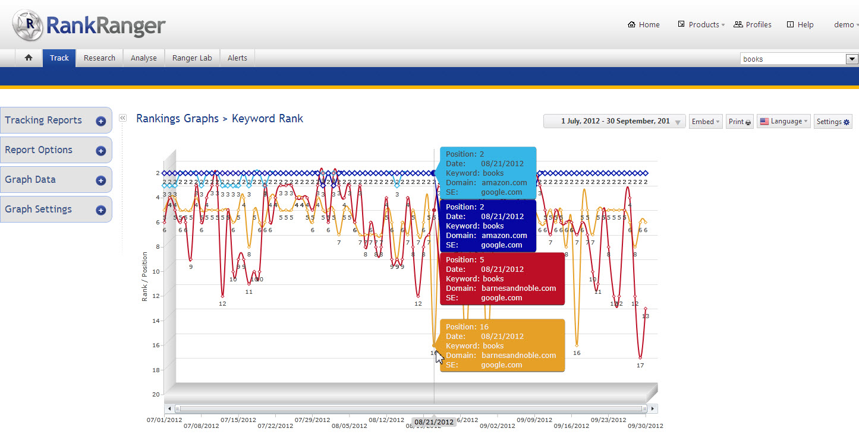Click the Print button with printer icon

pyautogui.click(x=740, y=122)
